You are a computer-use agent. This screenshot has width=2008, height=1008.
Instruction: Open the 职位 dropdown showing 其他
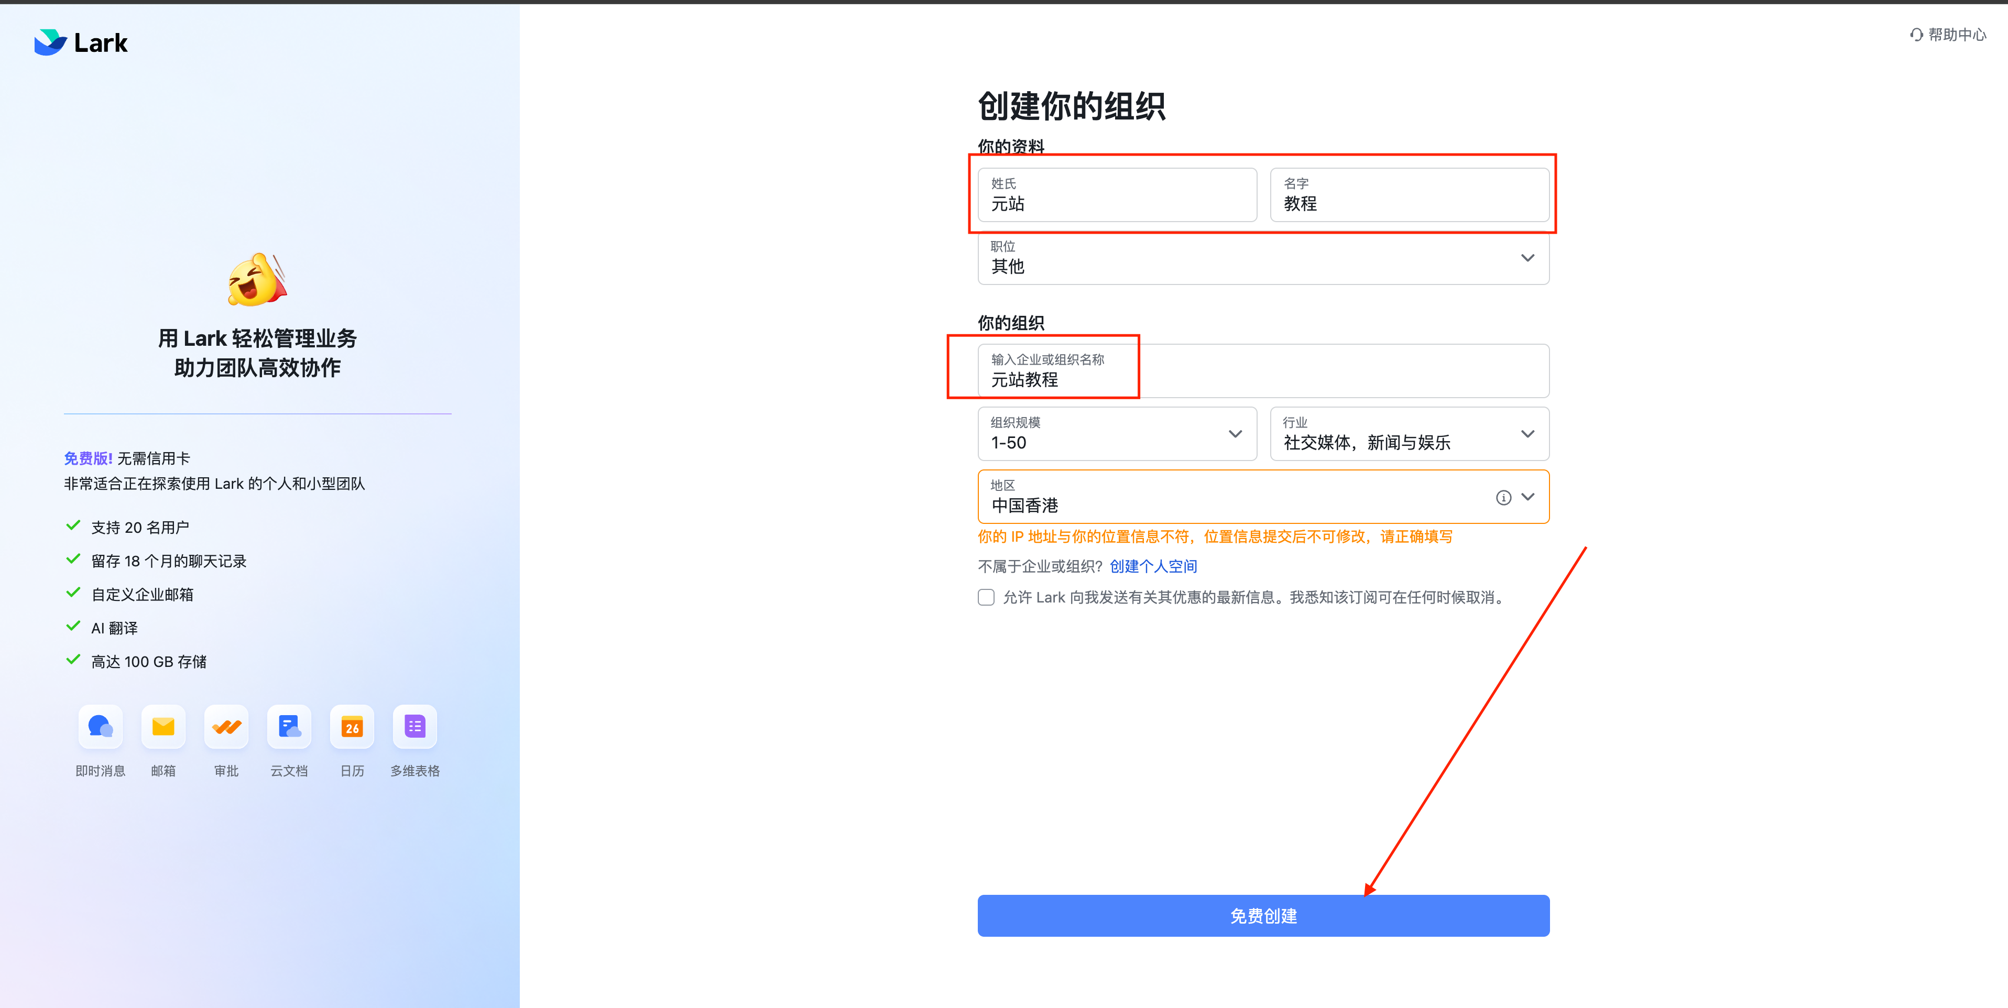tap(1263, 258)
